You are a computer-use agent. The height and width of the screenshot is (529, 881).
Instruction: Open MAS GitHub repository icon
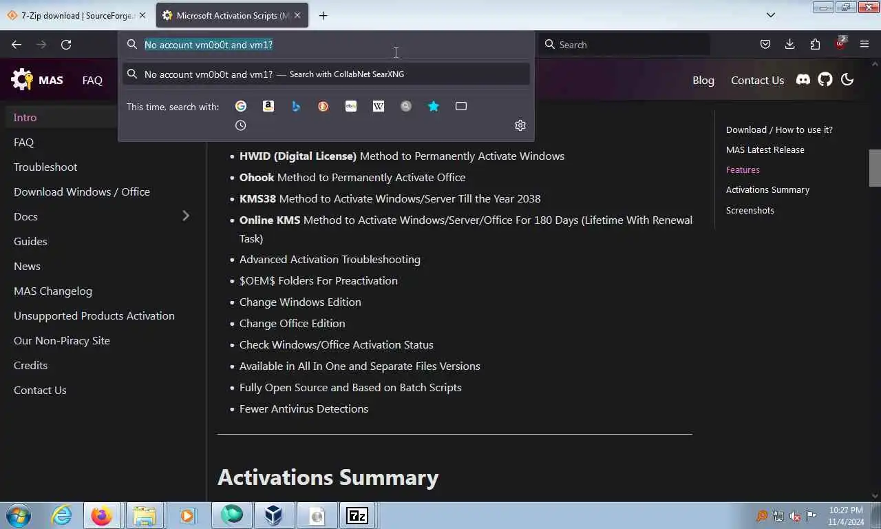pyautogui.click(x=825, y=80)
